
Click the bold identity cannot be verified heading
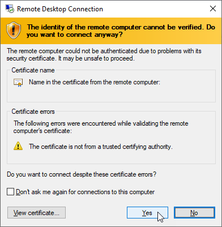[121, 31]
